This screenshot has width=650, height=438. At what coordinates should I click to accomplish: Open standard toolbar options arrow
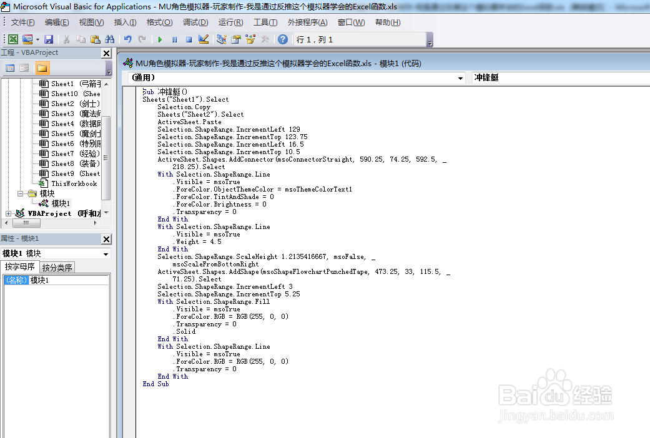[x=430, y=40]
